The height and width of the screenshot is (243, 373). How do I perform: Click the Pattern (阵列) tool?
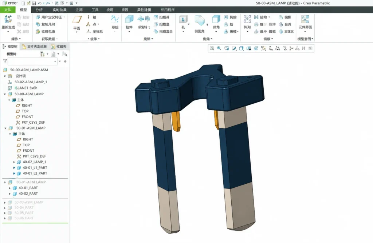pyautogui.click(x=247, y=22)
